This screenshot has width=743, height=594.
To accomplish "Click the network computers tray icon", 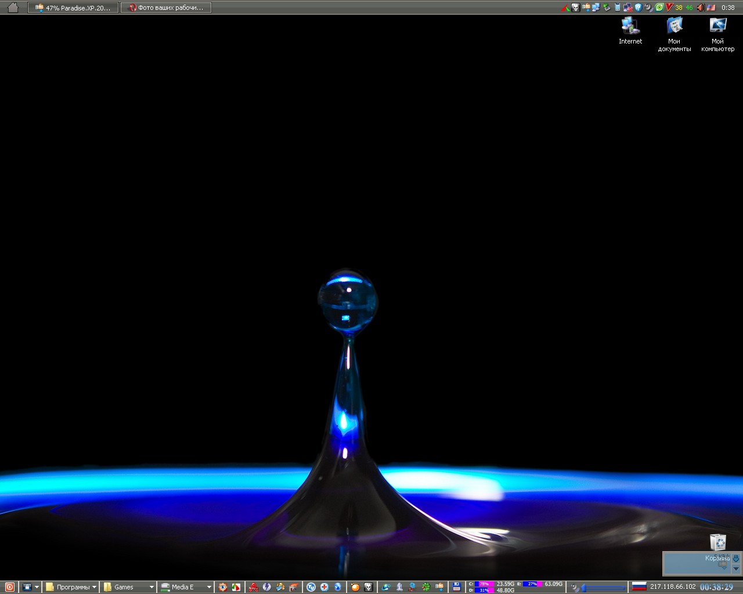I will tap(596, 8).
